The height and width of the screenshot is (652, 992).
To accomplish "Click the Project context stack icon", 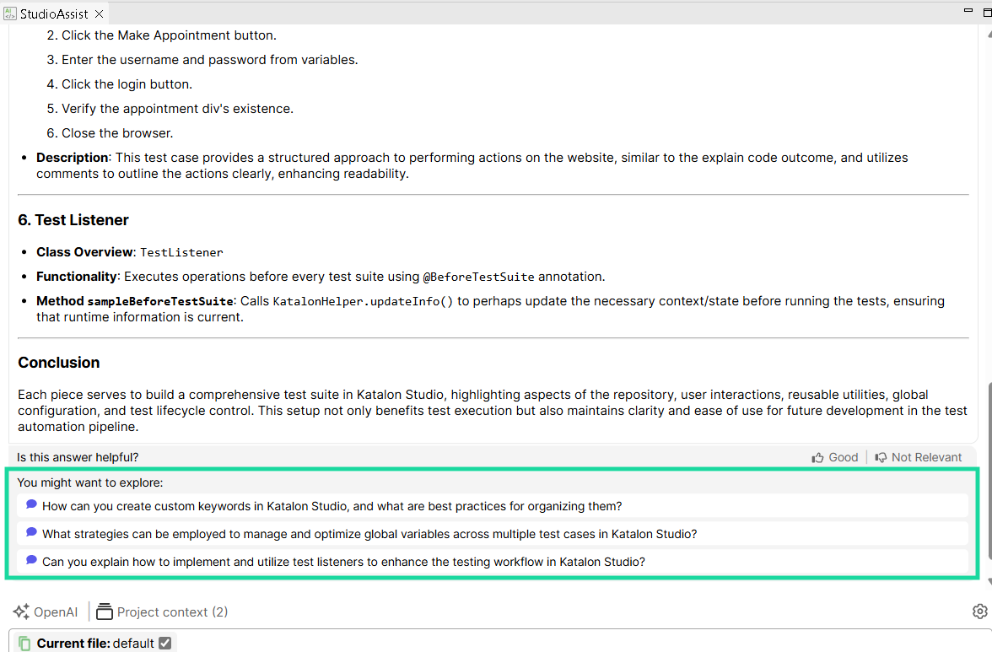I will tap(105, 612).
